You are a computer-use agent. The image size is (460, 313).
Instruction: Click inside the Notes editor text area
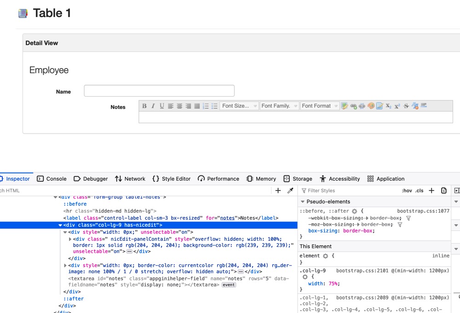click(296, 117)
